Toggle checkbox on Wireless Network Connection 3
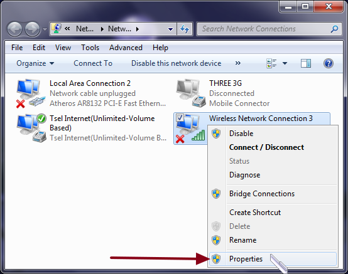348x274 pixels. tap(180, 118)
